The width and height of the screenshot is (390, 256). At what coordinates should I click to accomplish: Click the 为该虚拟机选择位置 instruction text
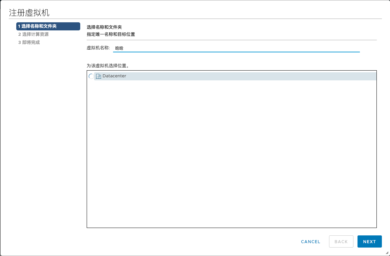(108, 65)
